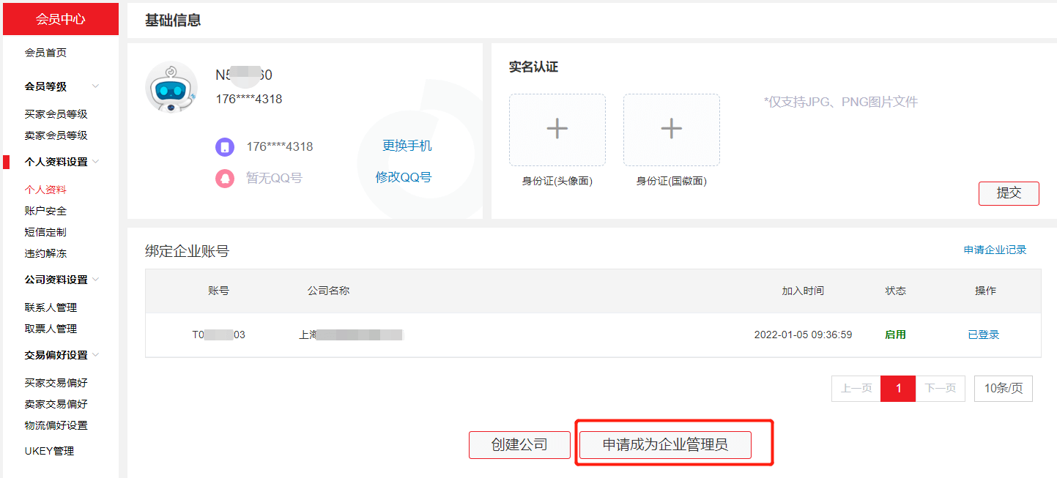The image size is (1057, 478).
Task: Click the purple phone icon
Action: [x=225, y=147]
